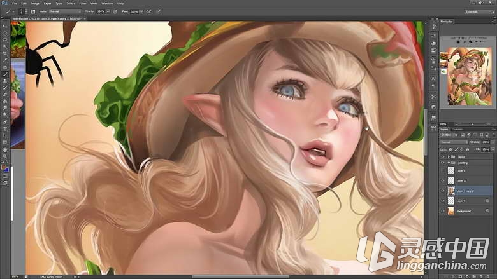The height and width of the screenshot is (279, 497).
Task: Select the History Brush tool
Action: 4,88
